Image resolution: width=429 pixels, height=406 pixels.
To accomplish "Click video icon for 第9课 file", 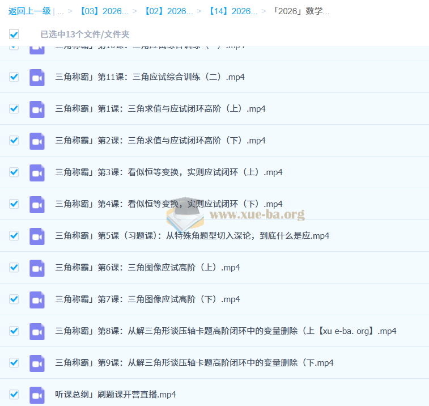I will pos(37,363).
